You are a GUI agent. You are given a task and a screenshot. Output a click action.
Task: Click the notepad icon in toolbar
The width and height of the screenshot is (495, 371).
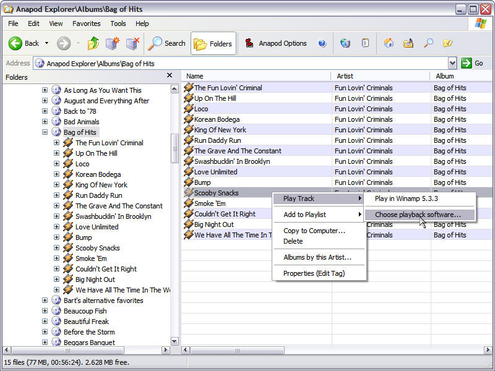tap(365, 43)
